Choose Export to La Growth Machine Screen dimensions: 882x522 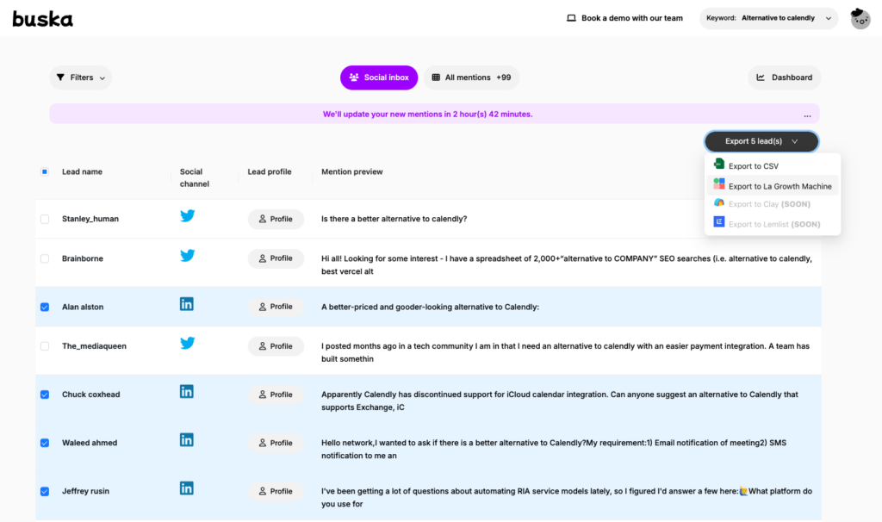tap(773, 186)
